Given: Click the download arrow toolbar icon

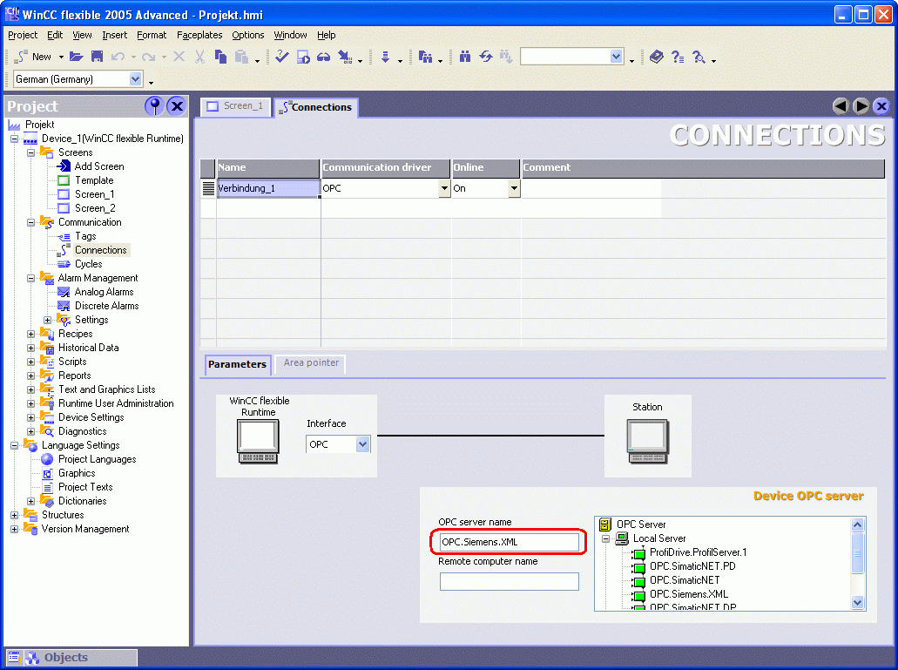Looking at the screenshot, I should pyautogui.click(x=386, y=57).
